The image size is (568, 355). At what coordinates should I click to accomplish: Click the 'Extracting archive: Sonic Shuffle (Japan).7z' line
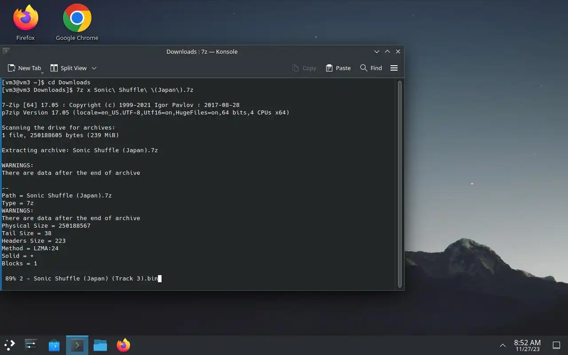(x=80, y=150)
